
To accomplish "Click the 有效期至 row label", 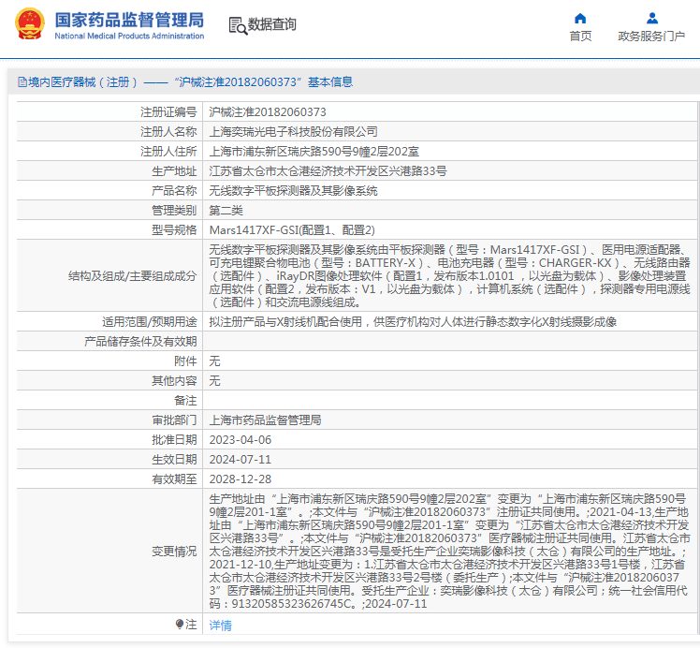I will point(174,479).
